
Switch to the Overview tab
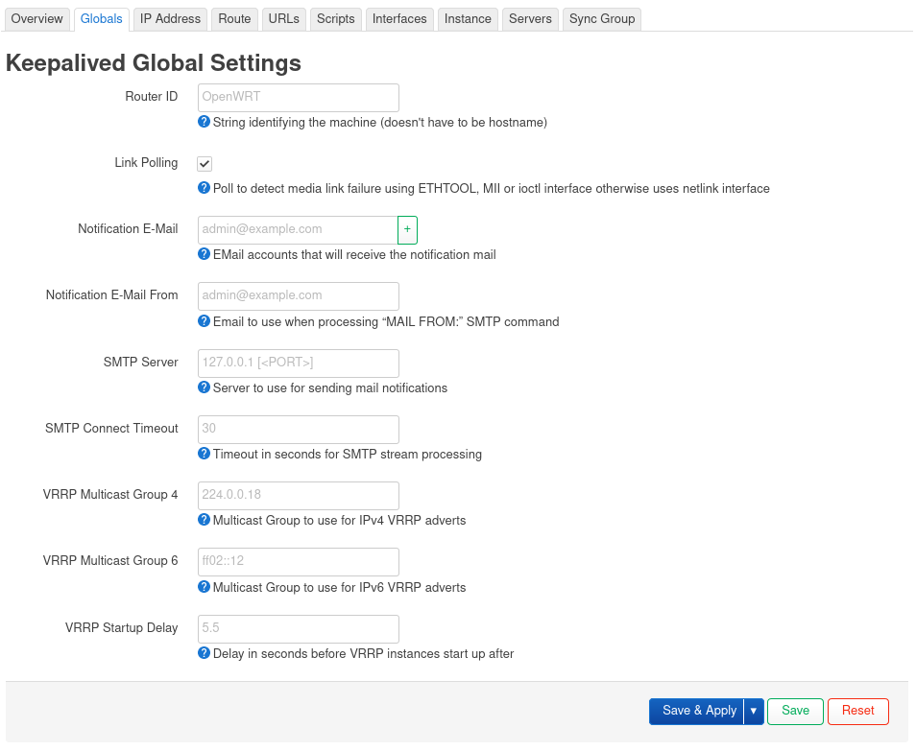[36, 18]
